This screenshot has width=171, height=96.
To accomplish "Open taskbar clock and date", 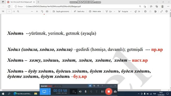I will [161, 94].
